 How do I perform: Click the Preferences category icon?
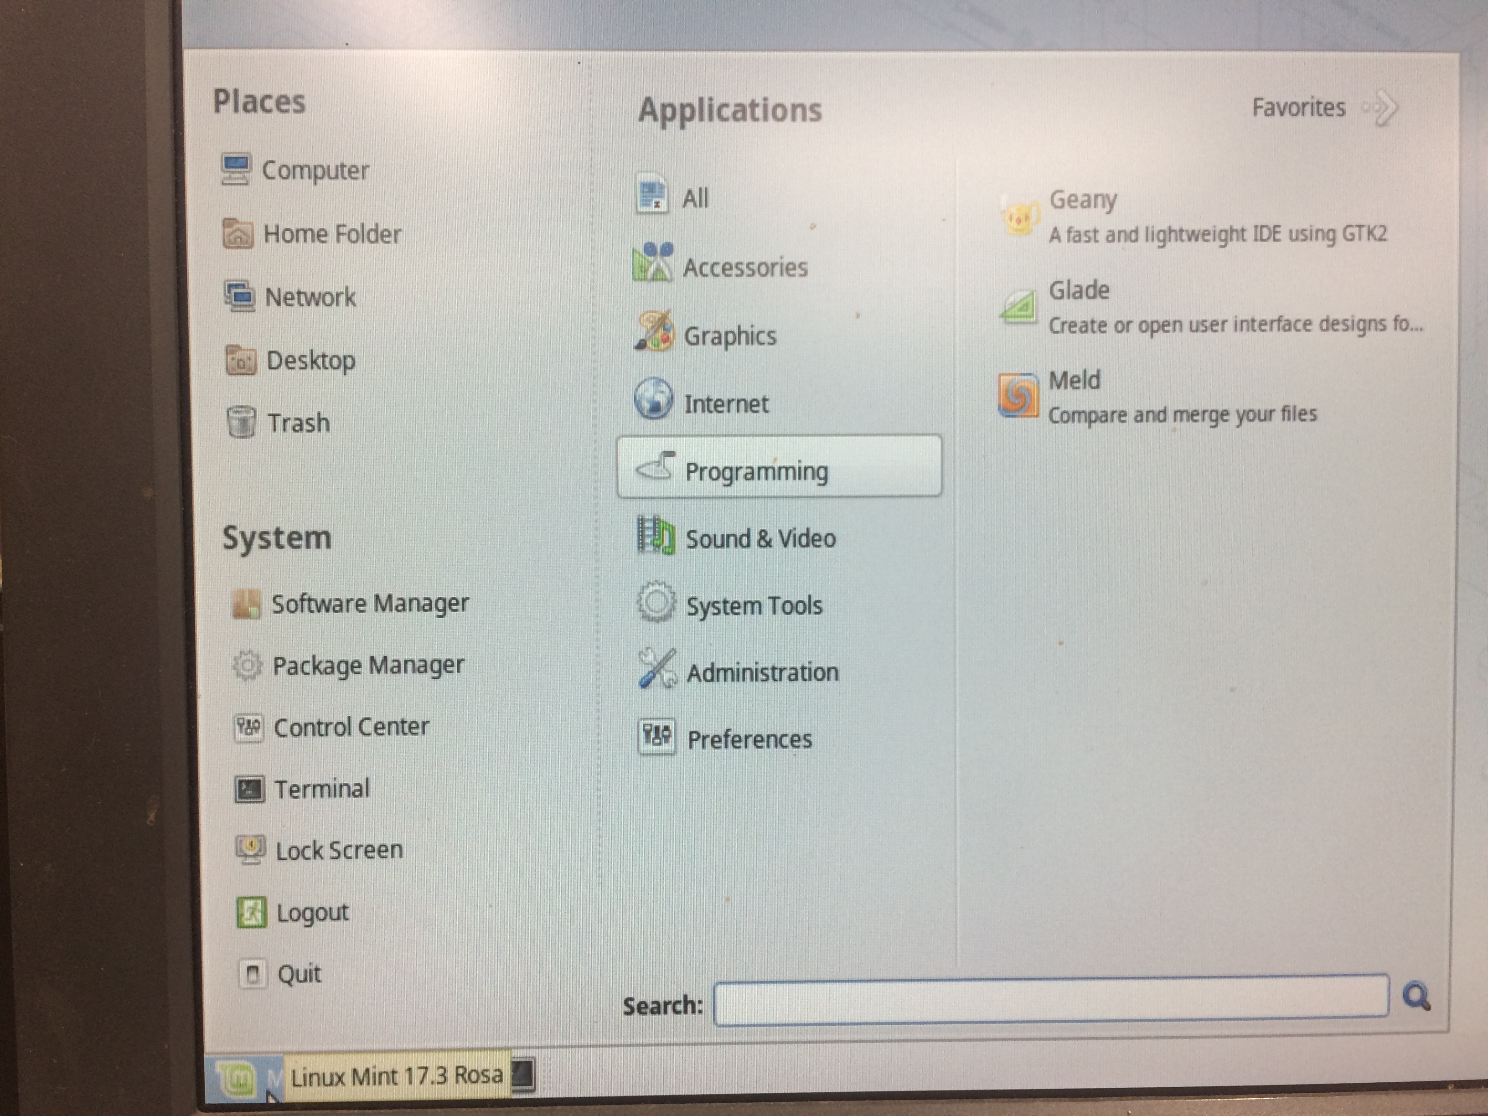pyautogui.click(x=656, y=736)
